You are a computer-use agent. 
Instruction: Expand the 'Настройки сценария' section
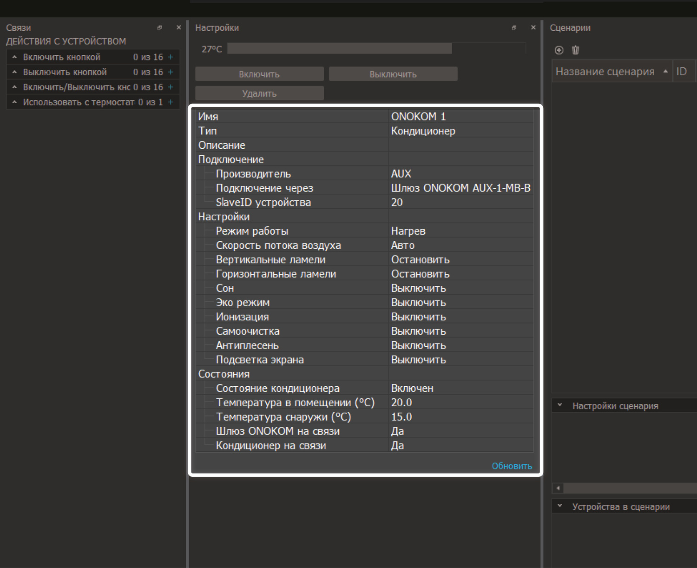(560, 405)
